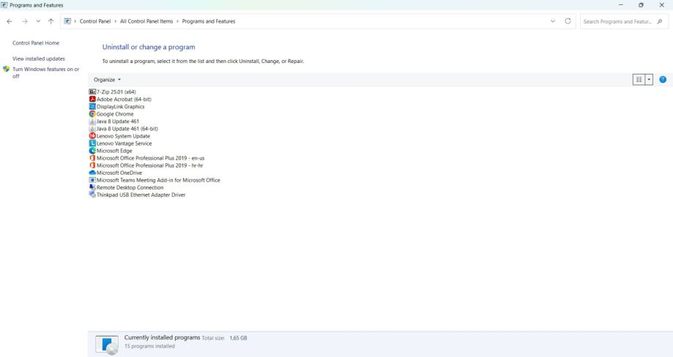Open the view options dropdown arrow
The image size is (673, 357).
click(x=649, y=80)
